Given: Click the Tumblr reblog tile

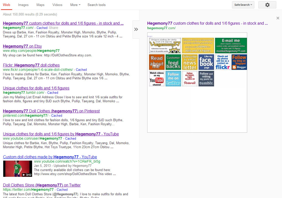Looking at the screenshot, I should point(206,79).
